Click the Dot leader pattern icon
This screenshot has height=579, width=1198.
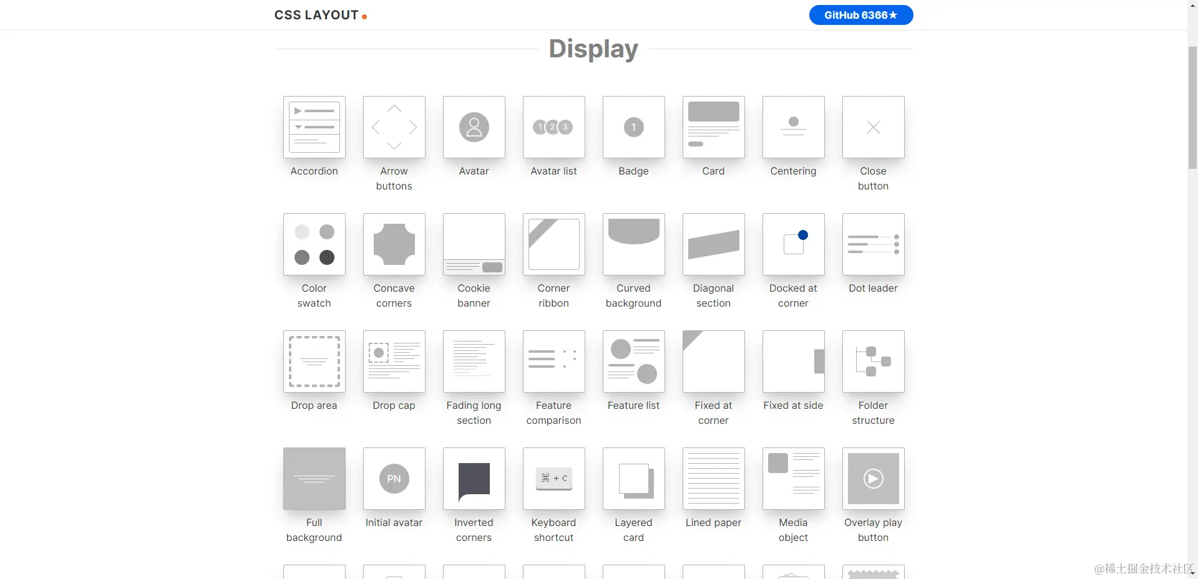(x=874, y=244)
